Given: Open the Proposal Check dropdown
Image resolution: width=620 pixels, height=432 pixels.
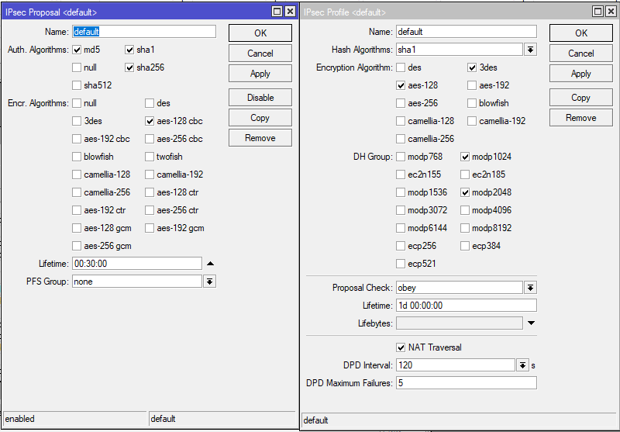Looking at the screenshot, I should pyautogui.click(x=530, y=288).
